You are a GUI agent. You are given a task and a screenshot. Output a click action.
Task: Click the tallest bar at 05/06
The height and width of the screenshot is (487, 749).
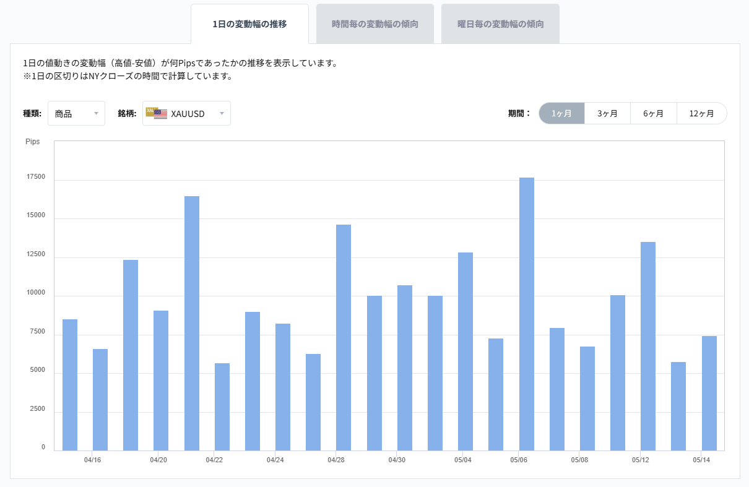pyautogui.click(x=526, y=314)
